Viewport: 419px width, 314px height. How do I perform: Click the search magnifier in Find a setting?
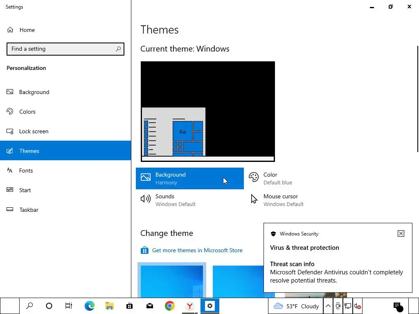(x=118, y=49)
